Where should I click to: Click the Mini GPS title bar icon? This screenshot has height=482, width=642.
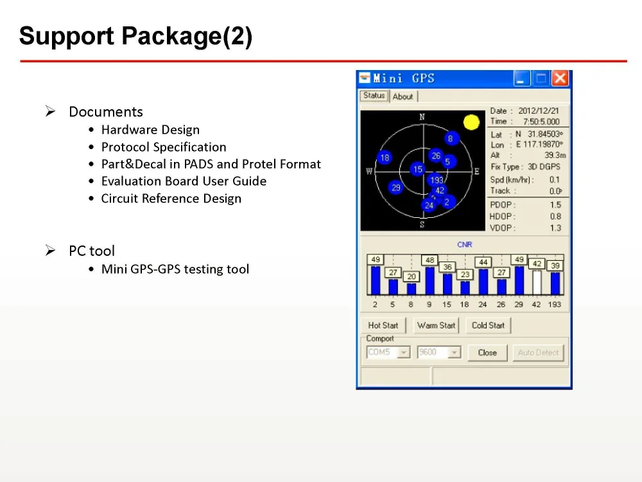tap(365, 78)
